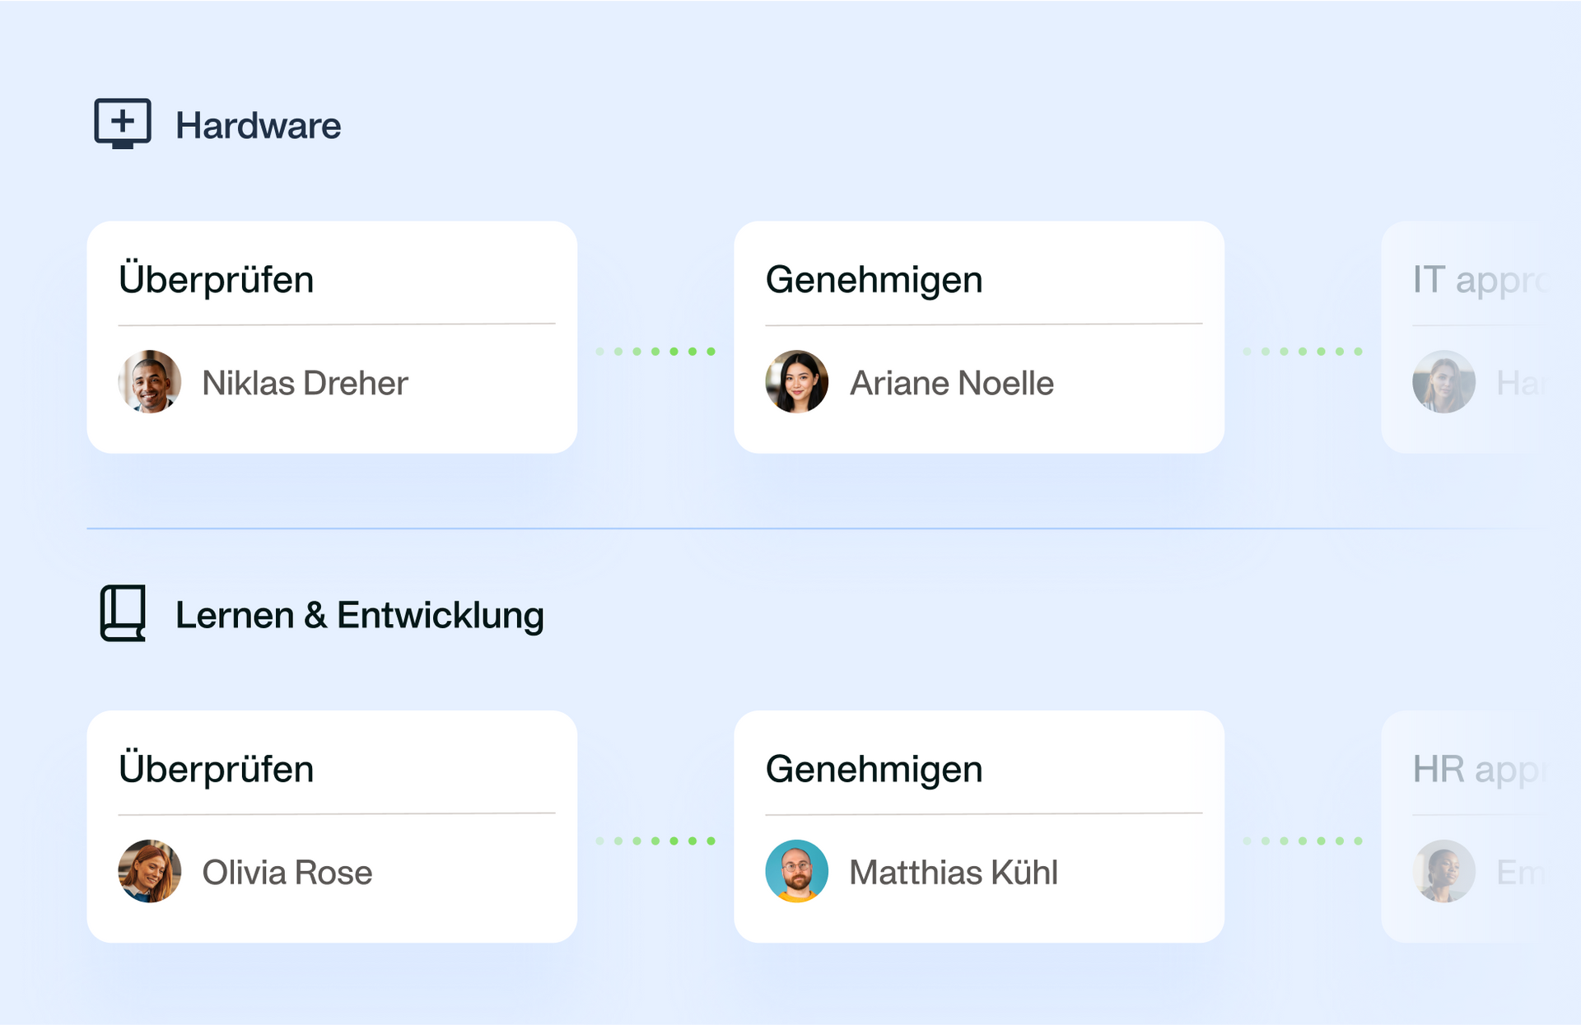
Task: Select Ariane Noelle's avatar
Action: (x=796, y=382)
